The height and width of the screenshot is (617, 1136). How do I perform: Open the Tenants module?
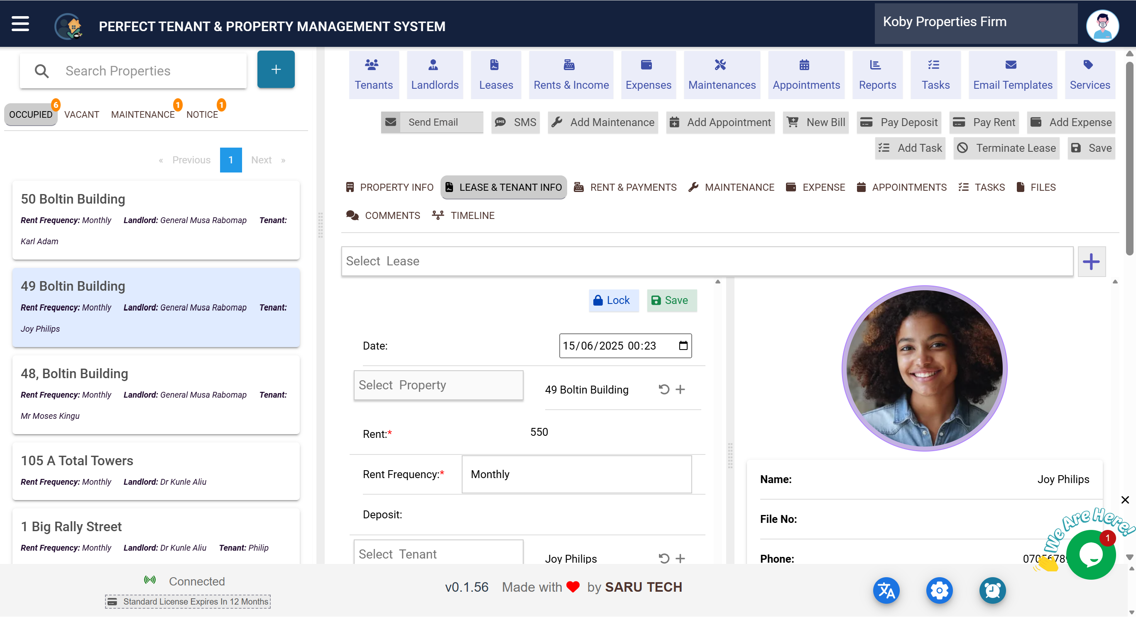coord(374,74)
